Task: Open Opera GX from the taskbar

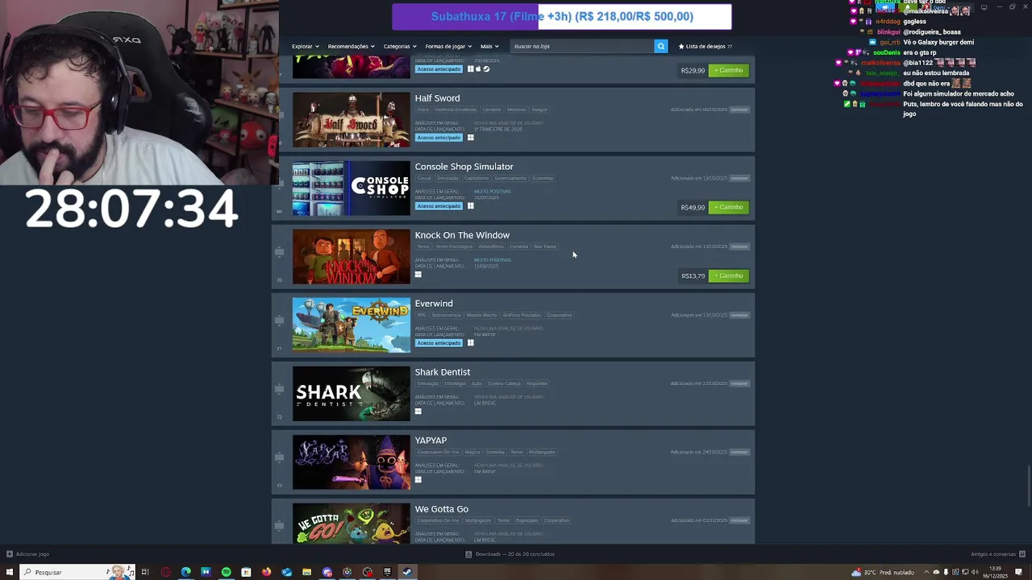Action: pos(165,572)
